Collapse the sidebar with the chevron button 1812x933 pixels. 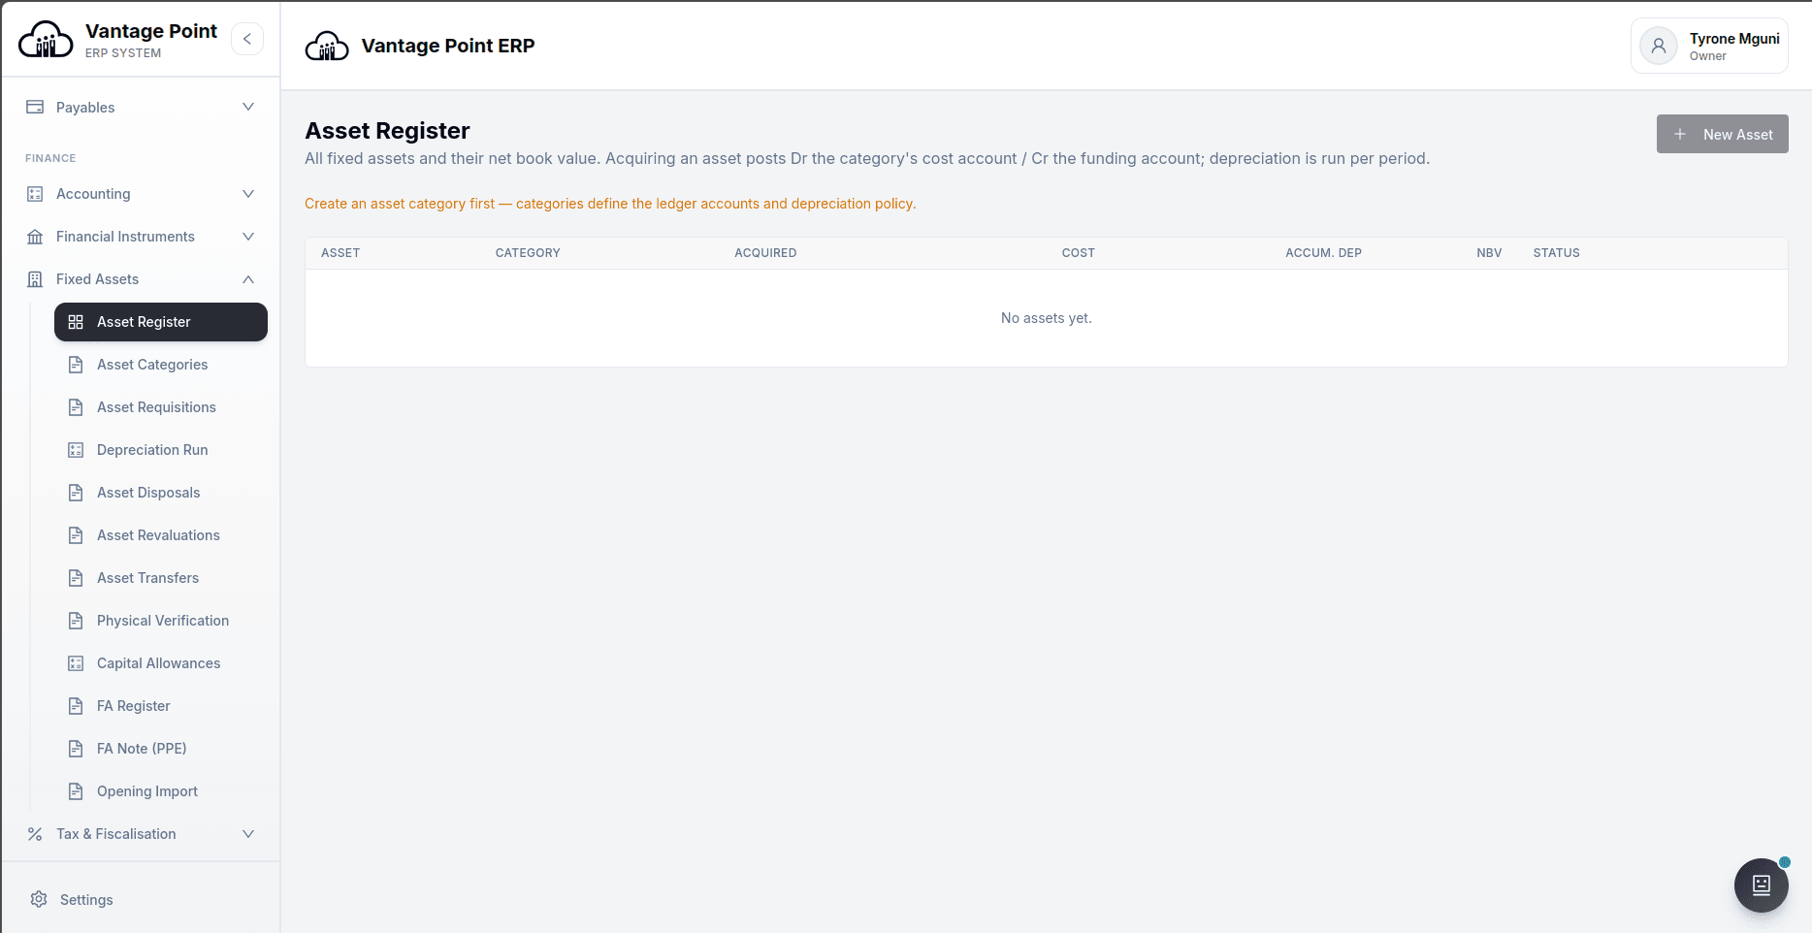click(x=247, y=39)
